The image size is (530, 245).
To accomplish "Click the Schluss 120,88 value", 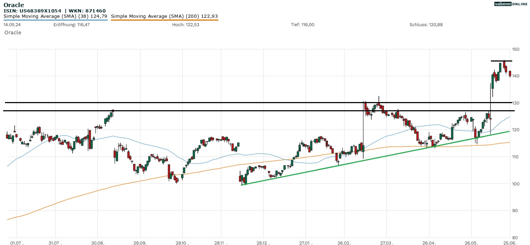I will pyautogui.click(x=426, y=25).
